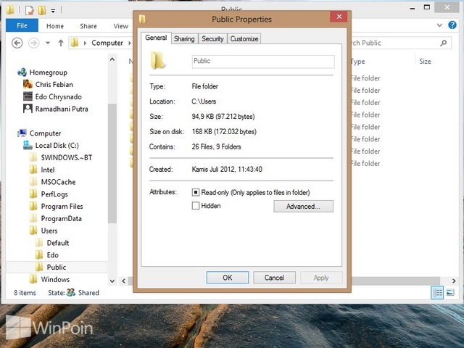Image resolution: width=464 pixels, height=348 pixels.
Task: Expand the chevron after Computer breadcrumb
Action: click(x=130, y=43)
